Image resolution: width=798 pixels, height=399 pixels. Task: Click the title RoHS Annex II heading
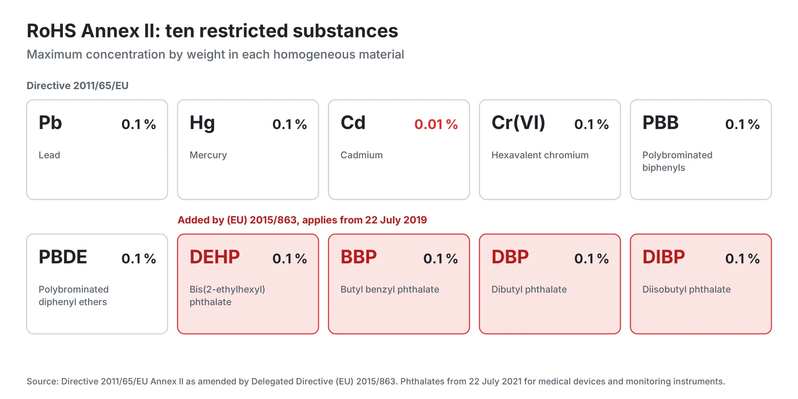212,31
